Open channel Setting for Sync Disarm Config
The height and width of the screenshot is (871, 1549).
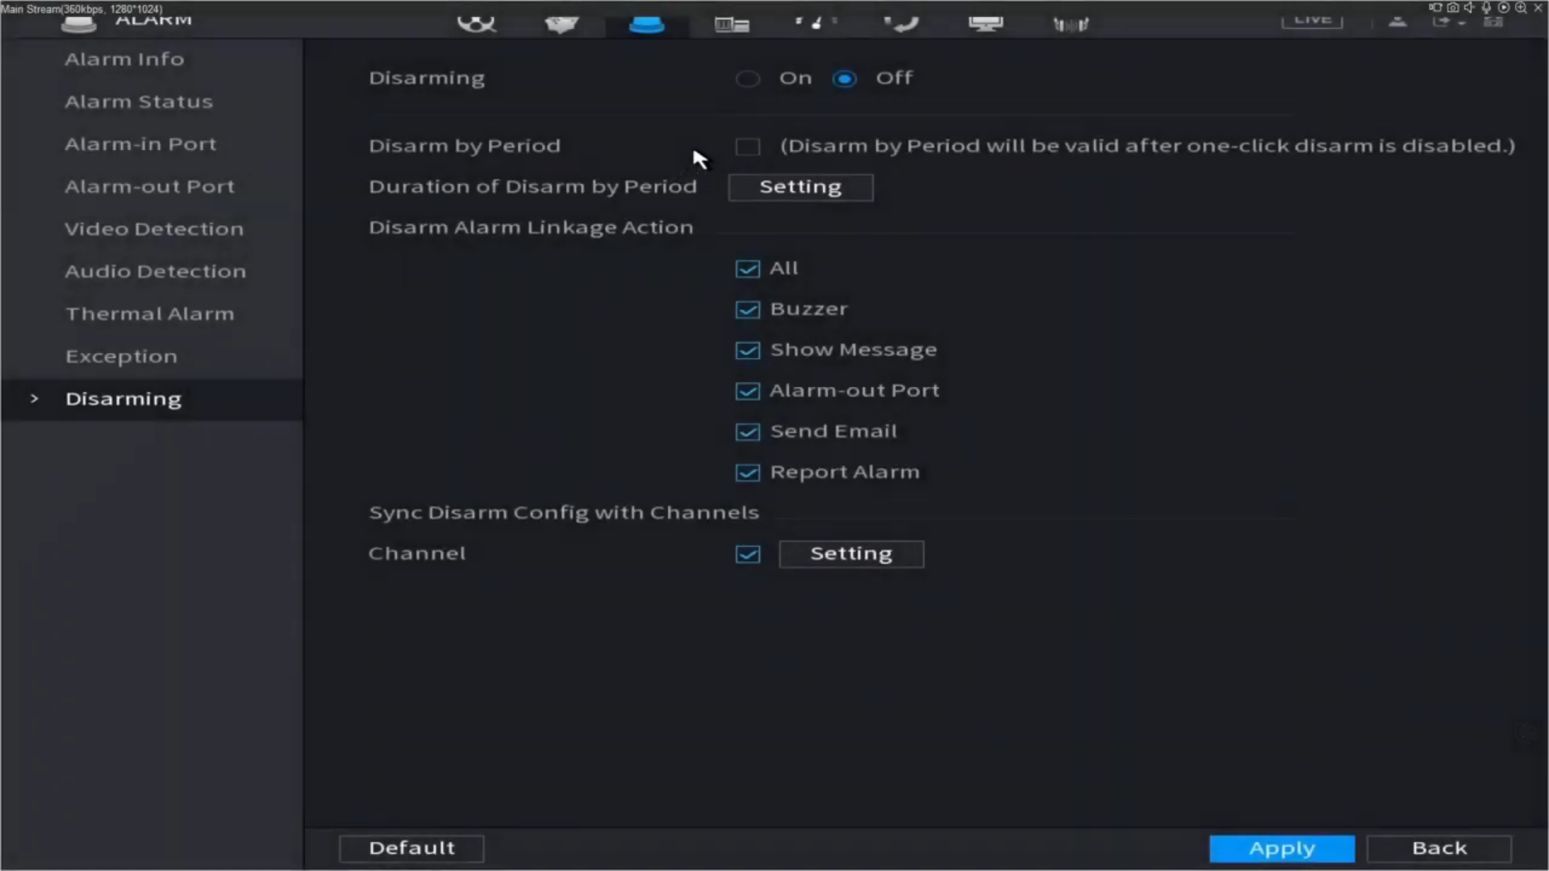click(851, 554)
